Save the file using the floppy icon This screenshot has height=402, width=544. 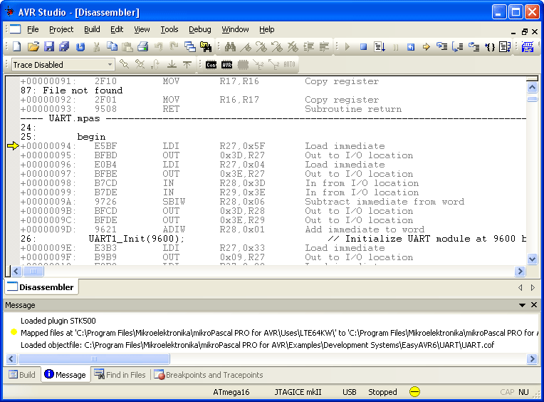[49, 46]
